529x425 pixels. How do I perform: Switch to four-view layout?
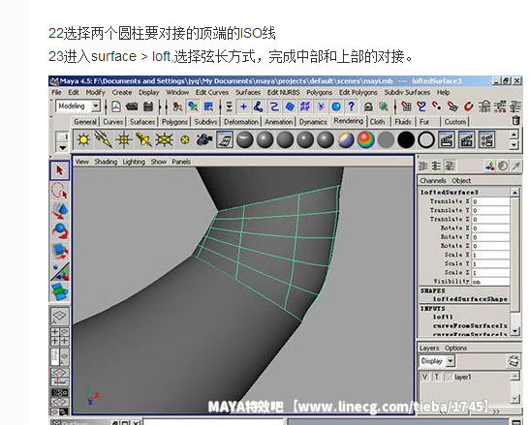tap(60, 336)
